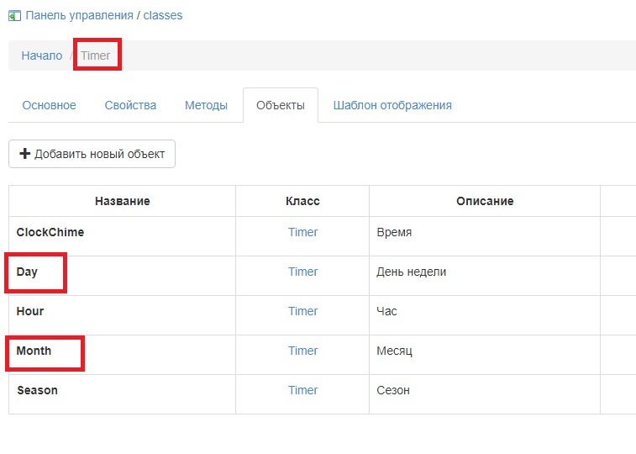Open the Свойства tab

(130, 105)
